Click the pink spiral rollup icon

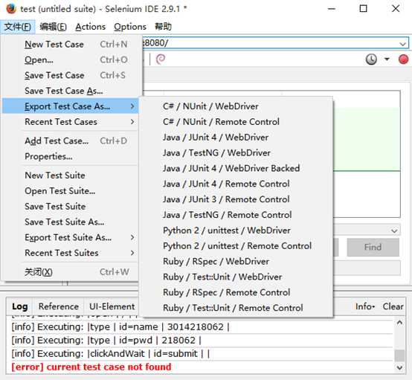coord(161,59)
